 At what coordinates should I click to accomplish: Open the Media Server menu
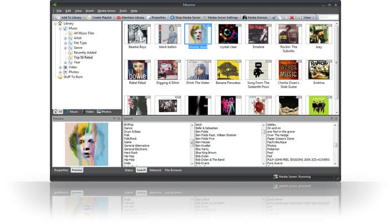(x=106, y=11)
